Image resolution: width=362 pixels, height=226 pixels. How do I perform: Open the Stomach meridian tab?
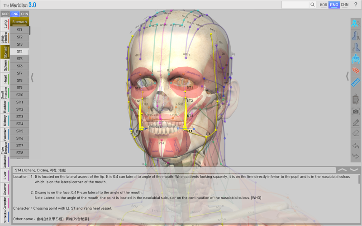click(x=5, y=52)
